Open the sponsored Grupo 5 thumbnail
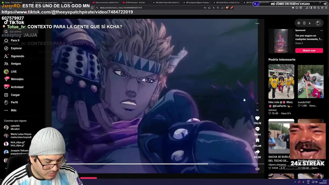329x185 pixels. (281, 41)
